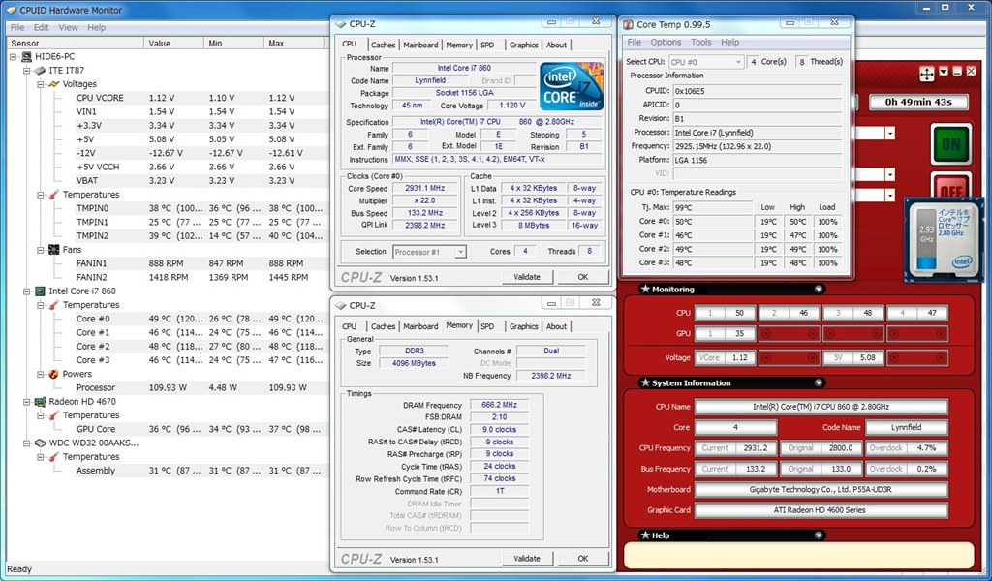Click the Fans icon in Hardware Monitor

pyautogui.click(x=54, y=250)
